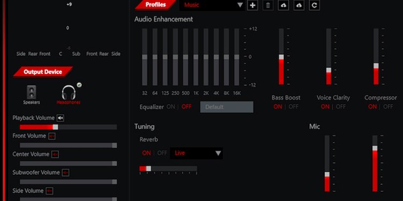Open the Default equalizer preset box

(x=227, y=107)
